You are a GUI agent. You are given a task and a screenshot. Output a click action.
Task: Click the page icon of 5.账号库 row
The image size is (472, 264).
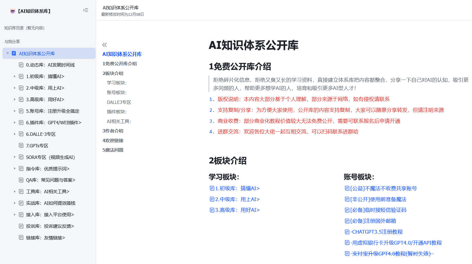point(21,111)
